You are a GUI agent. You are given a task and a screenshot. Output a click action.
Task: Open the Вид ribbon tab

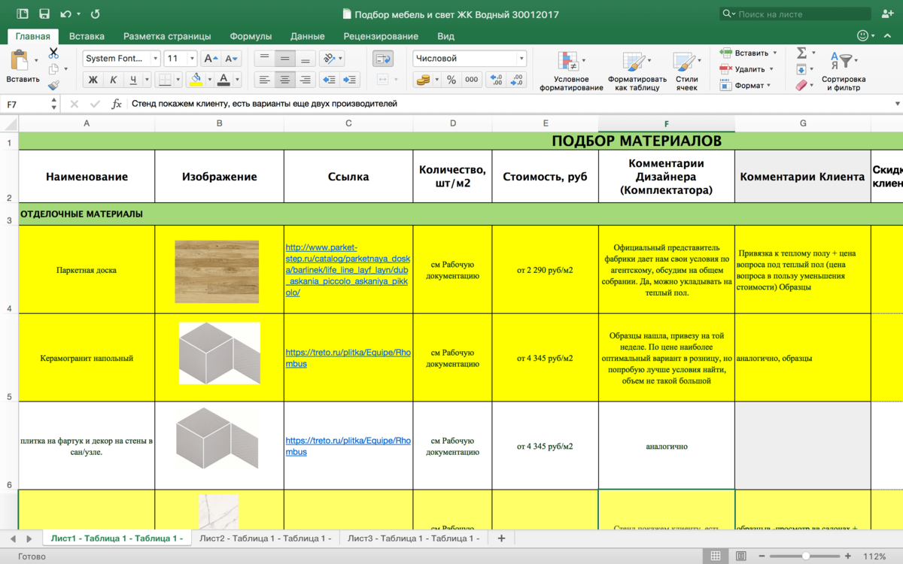click(x=445, y=36)
